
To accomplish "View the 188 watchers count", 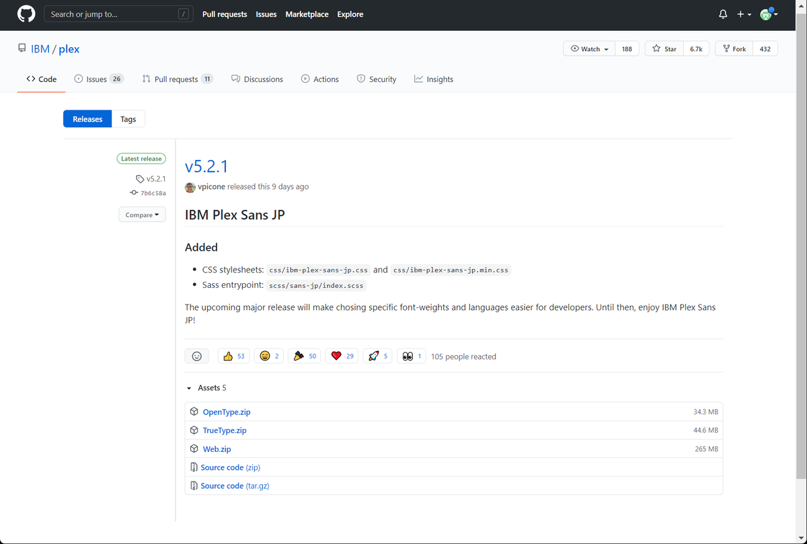I will [x=627, y=49].
